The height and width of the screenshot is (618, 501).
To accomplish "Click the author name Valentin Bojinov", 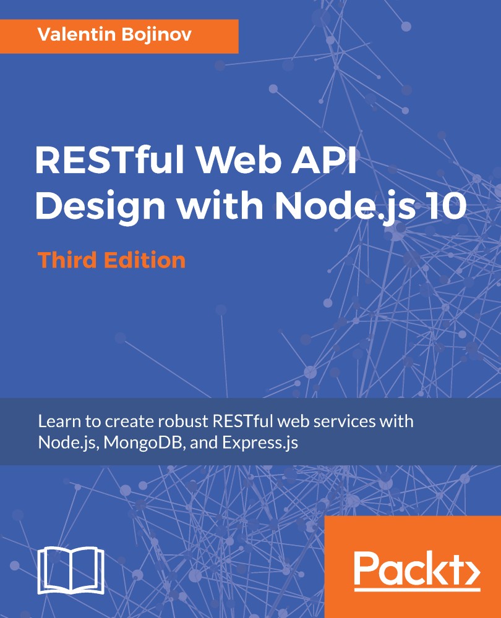I will [x=114, y=36].
